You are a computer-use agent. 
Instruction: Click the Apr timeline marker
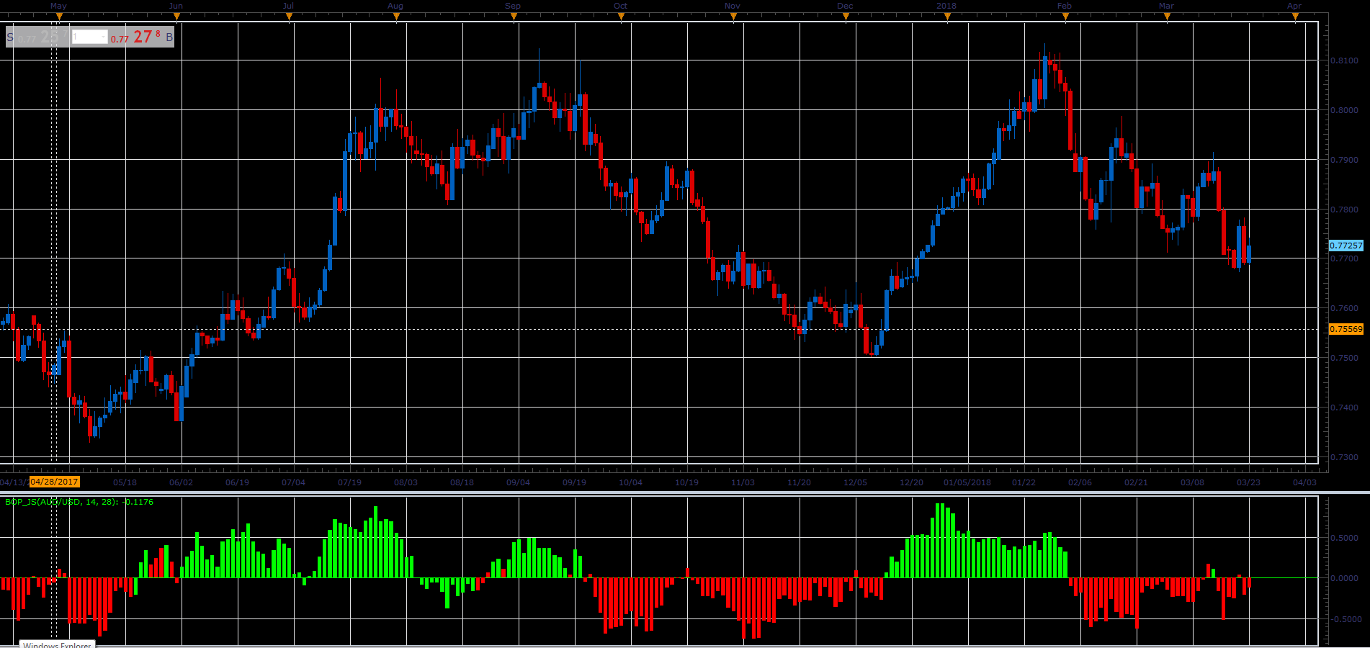pos(1295,17)
